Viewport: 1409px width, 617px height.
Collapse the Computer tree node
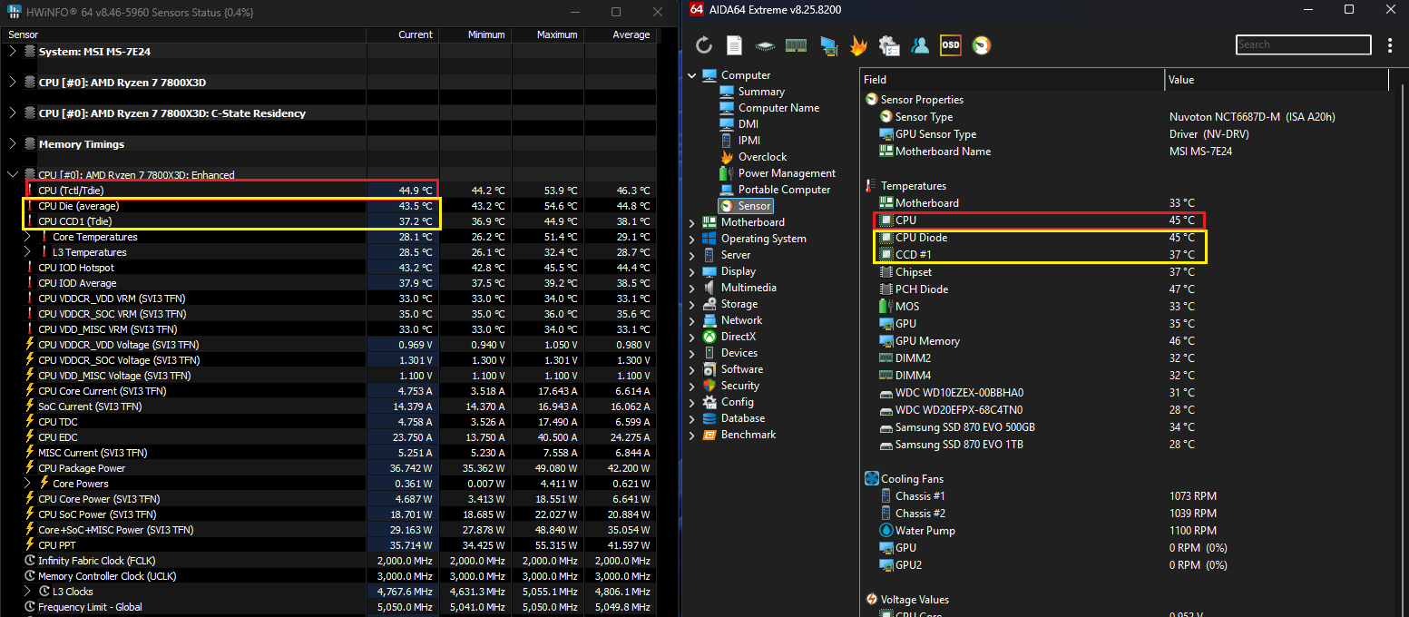692,75
